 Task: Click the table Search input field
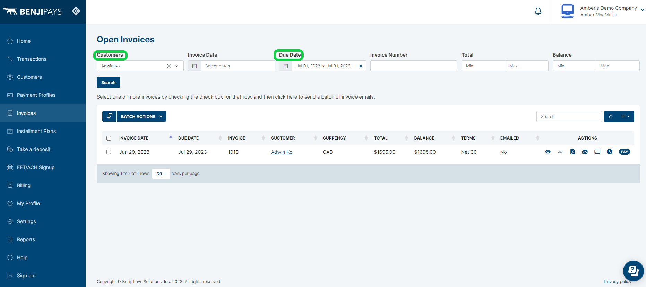(x=569, y=117)
